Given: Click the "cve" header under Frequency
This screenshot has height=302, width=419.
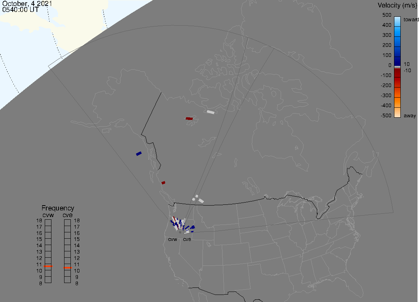Looking at the screenshot, I should point(67,215).
